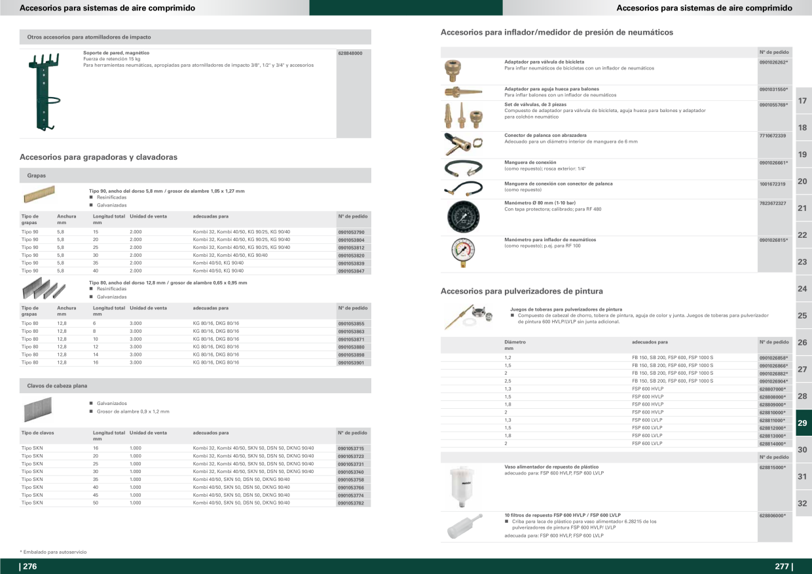Click the ball needle adapter image

462,92
